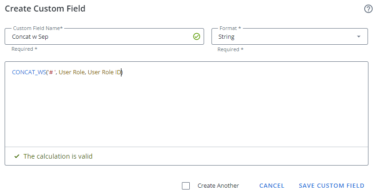Click Required hint below Format dropdown

(230, 49)
